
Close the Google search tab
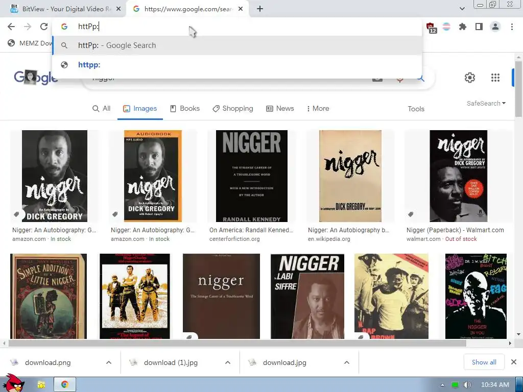pos(241,9)
